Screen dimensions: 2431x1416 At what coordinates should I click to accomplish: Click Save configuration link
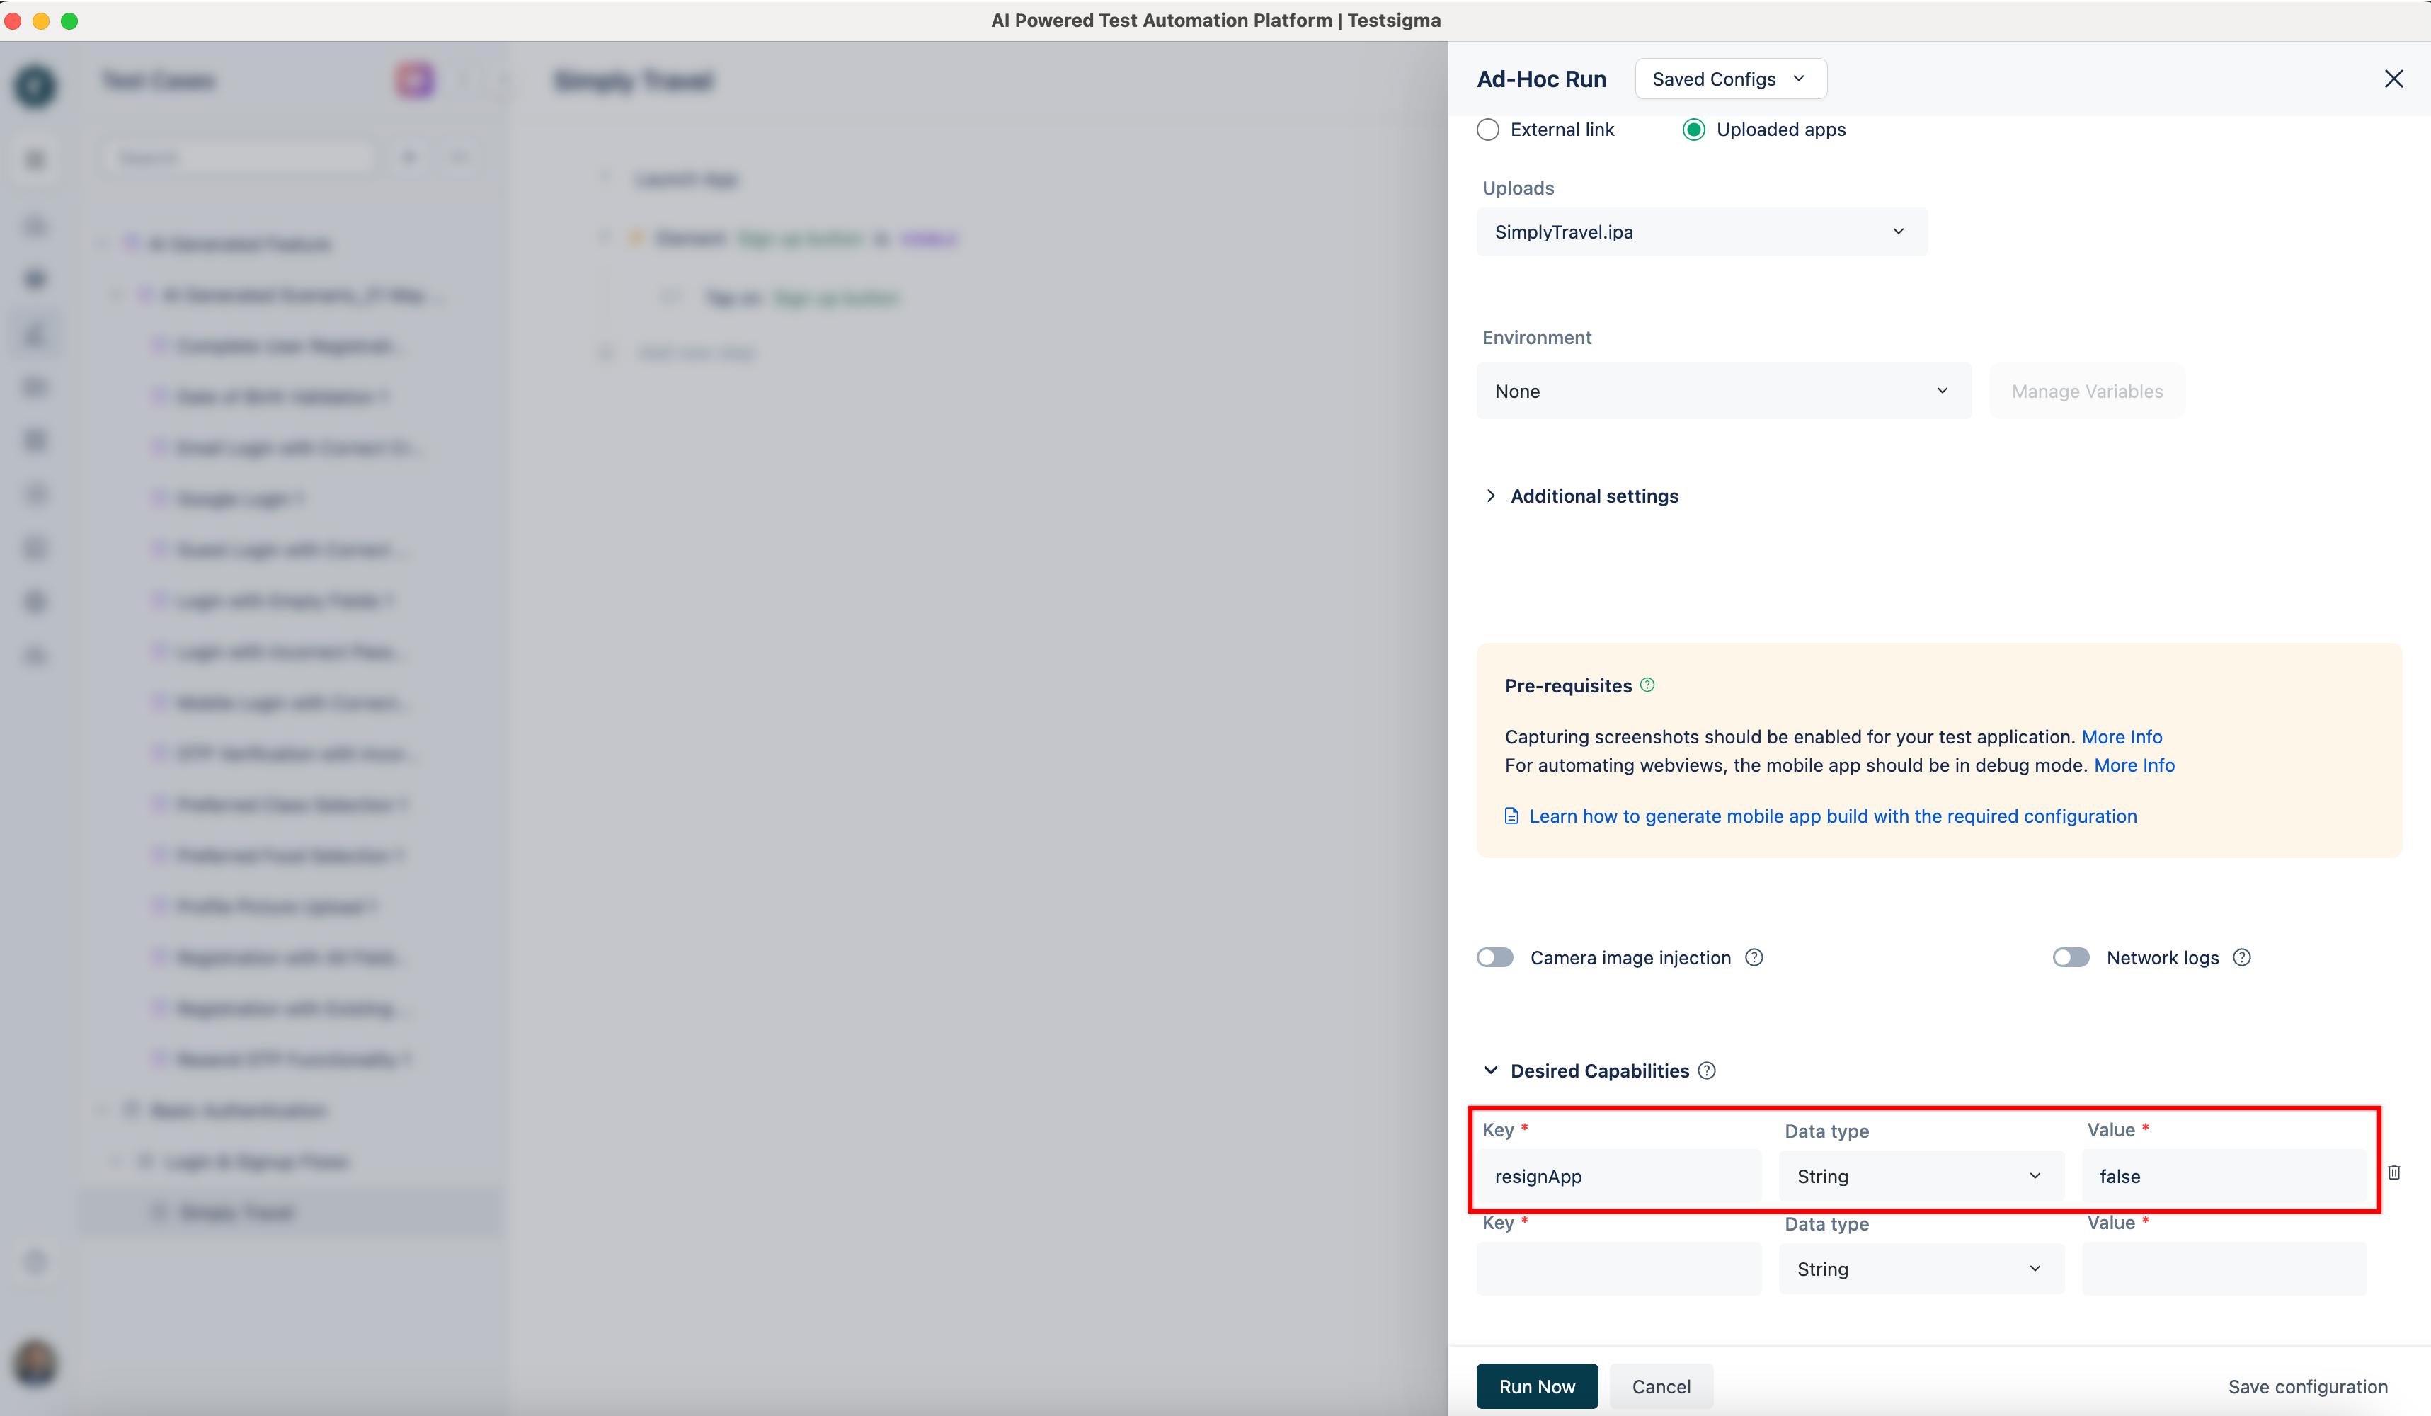coord(2308,1386)
